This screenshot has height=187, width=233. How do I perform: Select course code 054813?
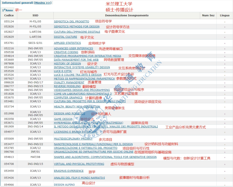(9, 157)
